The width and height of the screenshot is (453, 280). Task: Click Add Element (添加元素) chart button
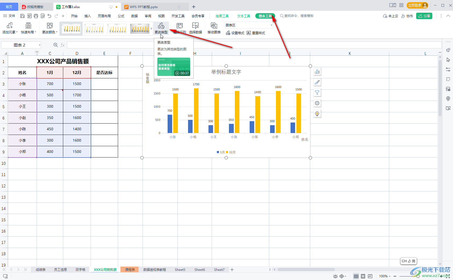[10, 28]
